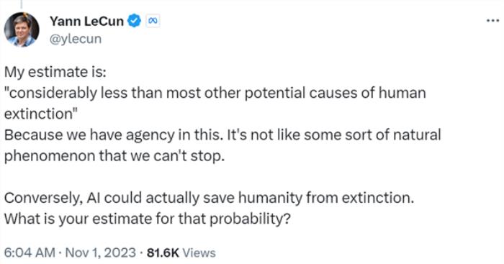Viewport: 504px width, 264px height.
Task: Click "Because we have agency in this."
Action: click(x=114, y=135)
